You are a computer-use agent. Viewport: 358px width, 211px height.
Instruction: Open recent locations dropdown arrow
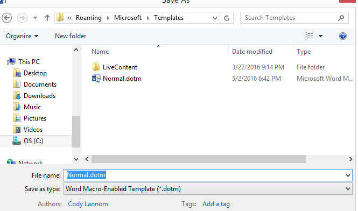pos(35,18)
